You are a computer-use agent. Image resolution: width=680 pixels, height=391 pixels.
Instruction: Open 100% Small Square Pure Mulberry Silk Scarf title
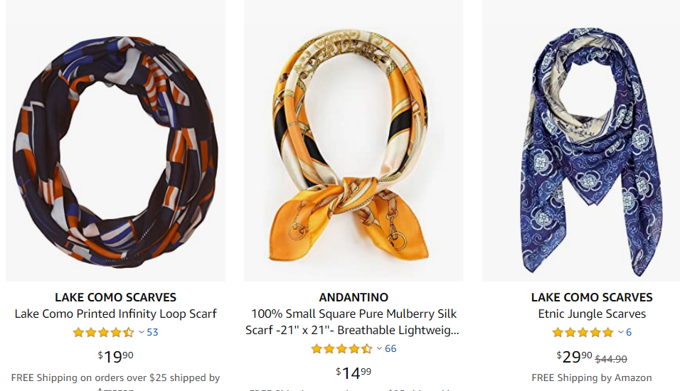coord(353,322)
